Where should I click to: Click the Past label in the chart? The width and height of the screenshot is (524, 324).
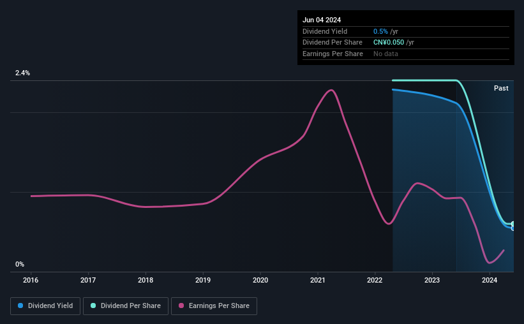[x=501, y=88]
